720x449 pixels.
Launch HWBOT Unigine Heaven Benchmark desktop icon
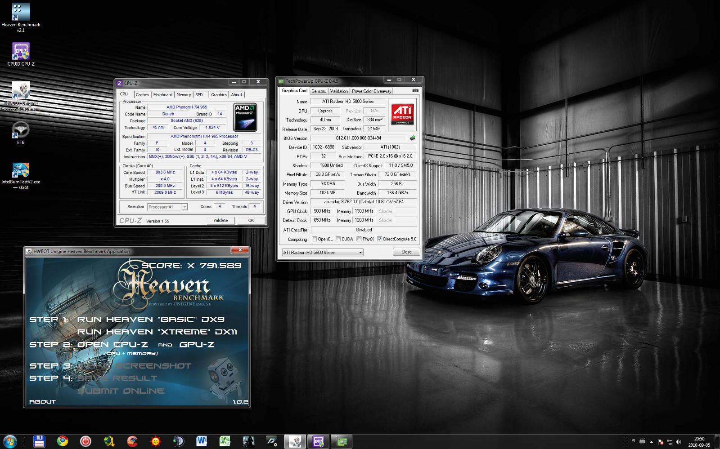coord(21,96)
